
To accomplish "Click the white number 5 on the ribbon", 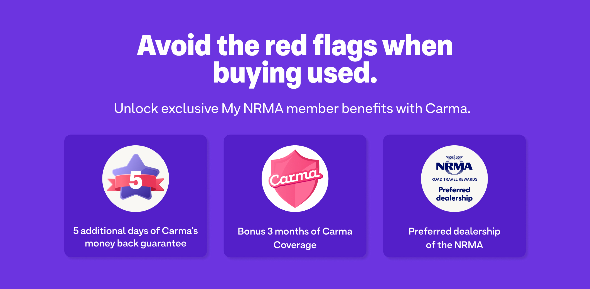I will pyautogui.click(x=136, y=180).
